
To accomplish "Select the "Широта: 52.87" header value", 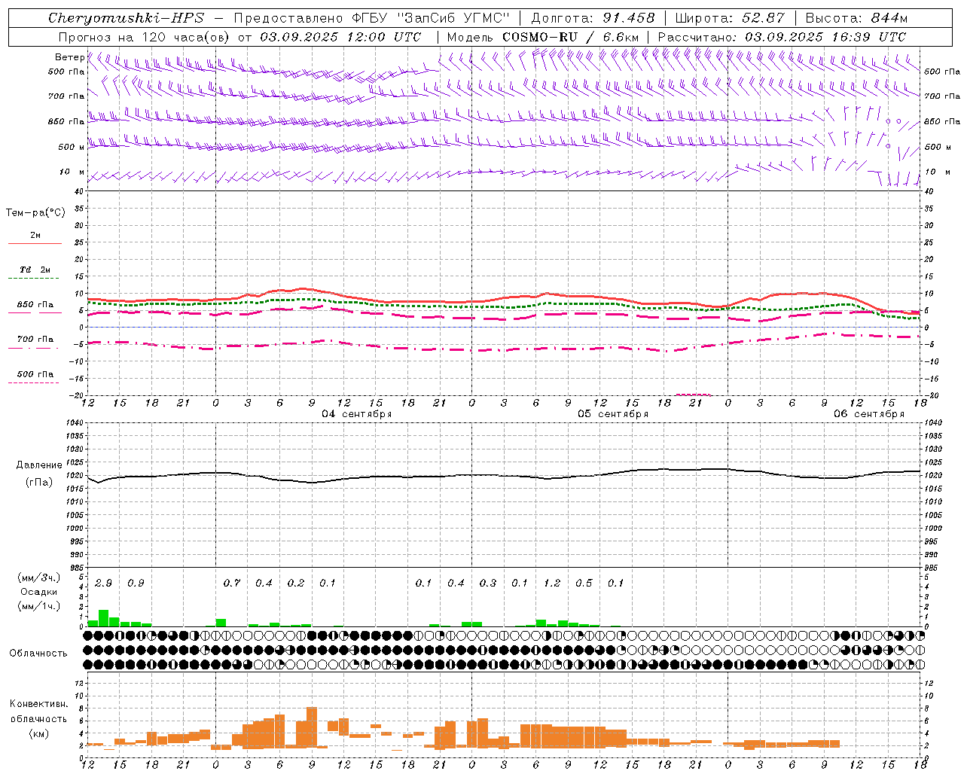I will coord(730,18).
